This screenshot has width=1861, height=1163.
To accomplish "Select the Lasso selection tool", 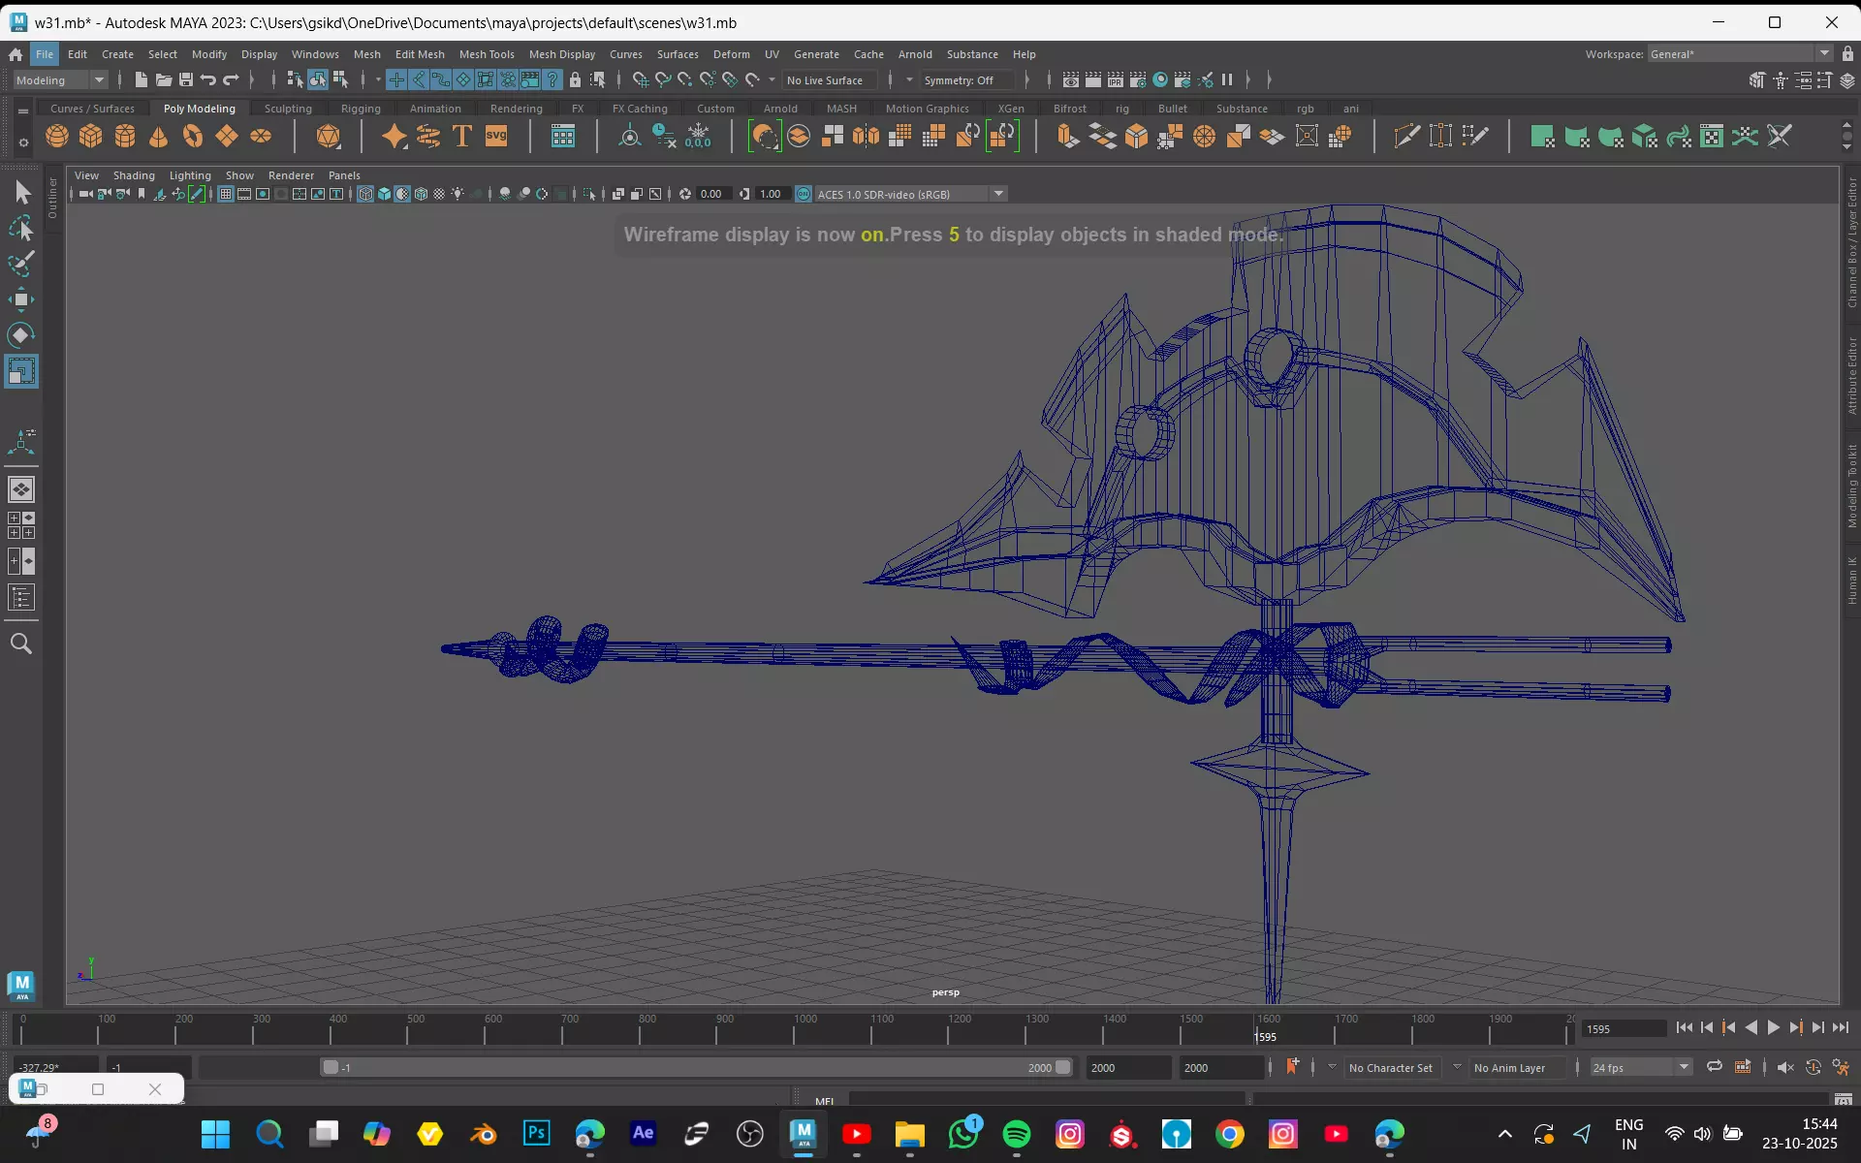I will pos(21,228).
